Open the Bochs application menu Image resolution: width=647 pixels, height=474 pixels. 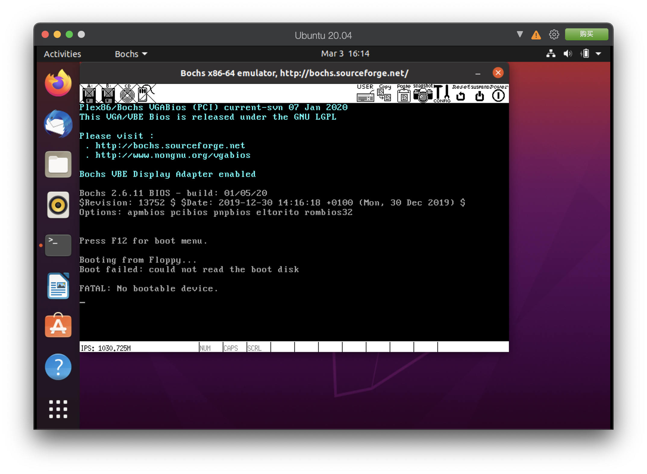tap(131, 54)
